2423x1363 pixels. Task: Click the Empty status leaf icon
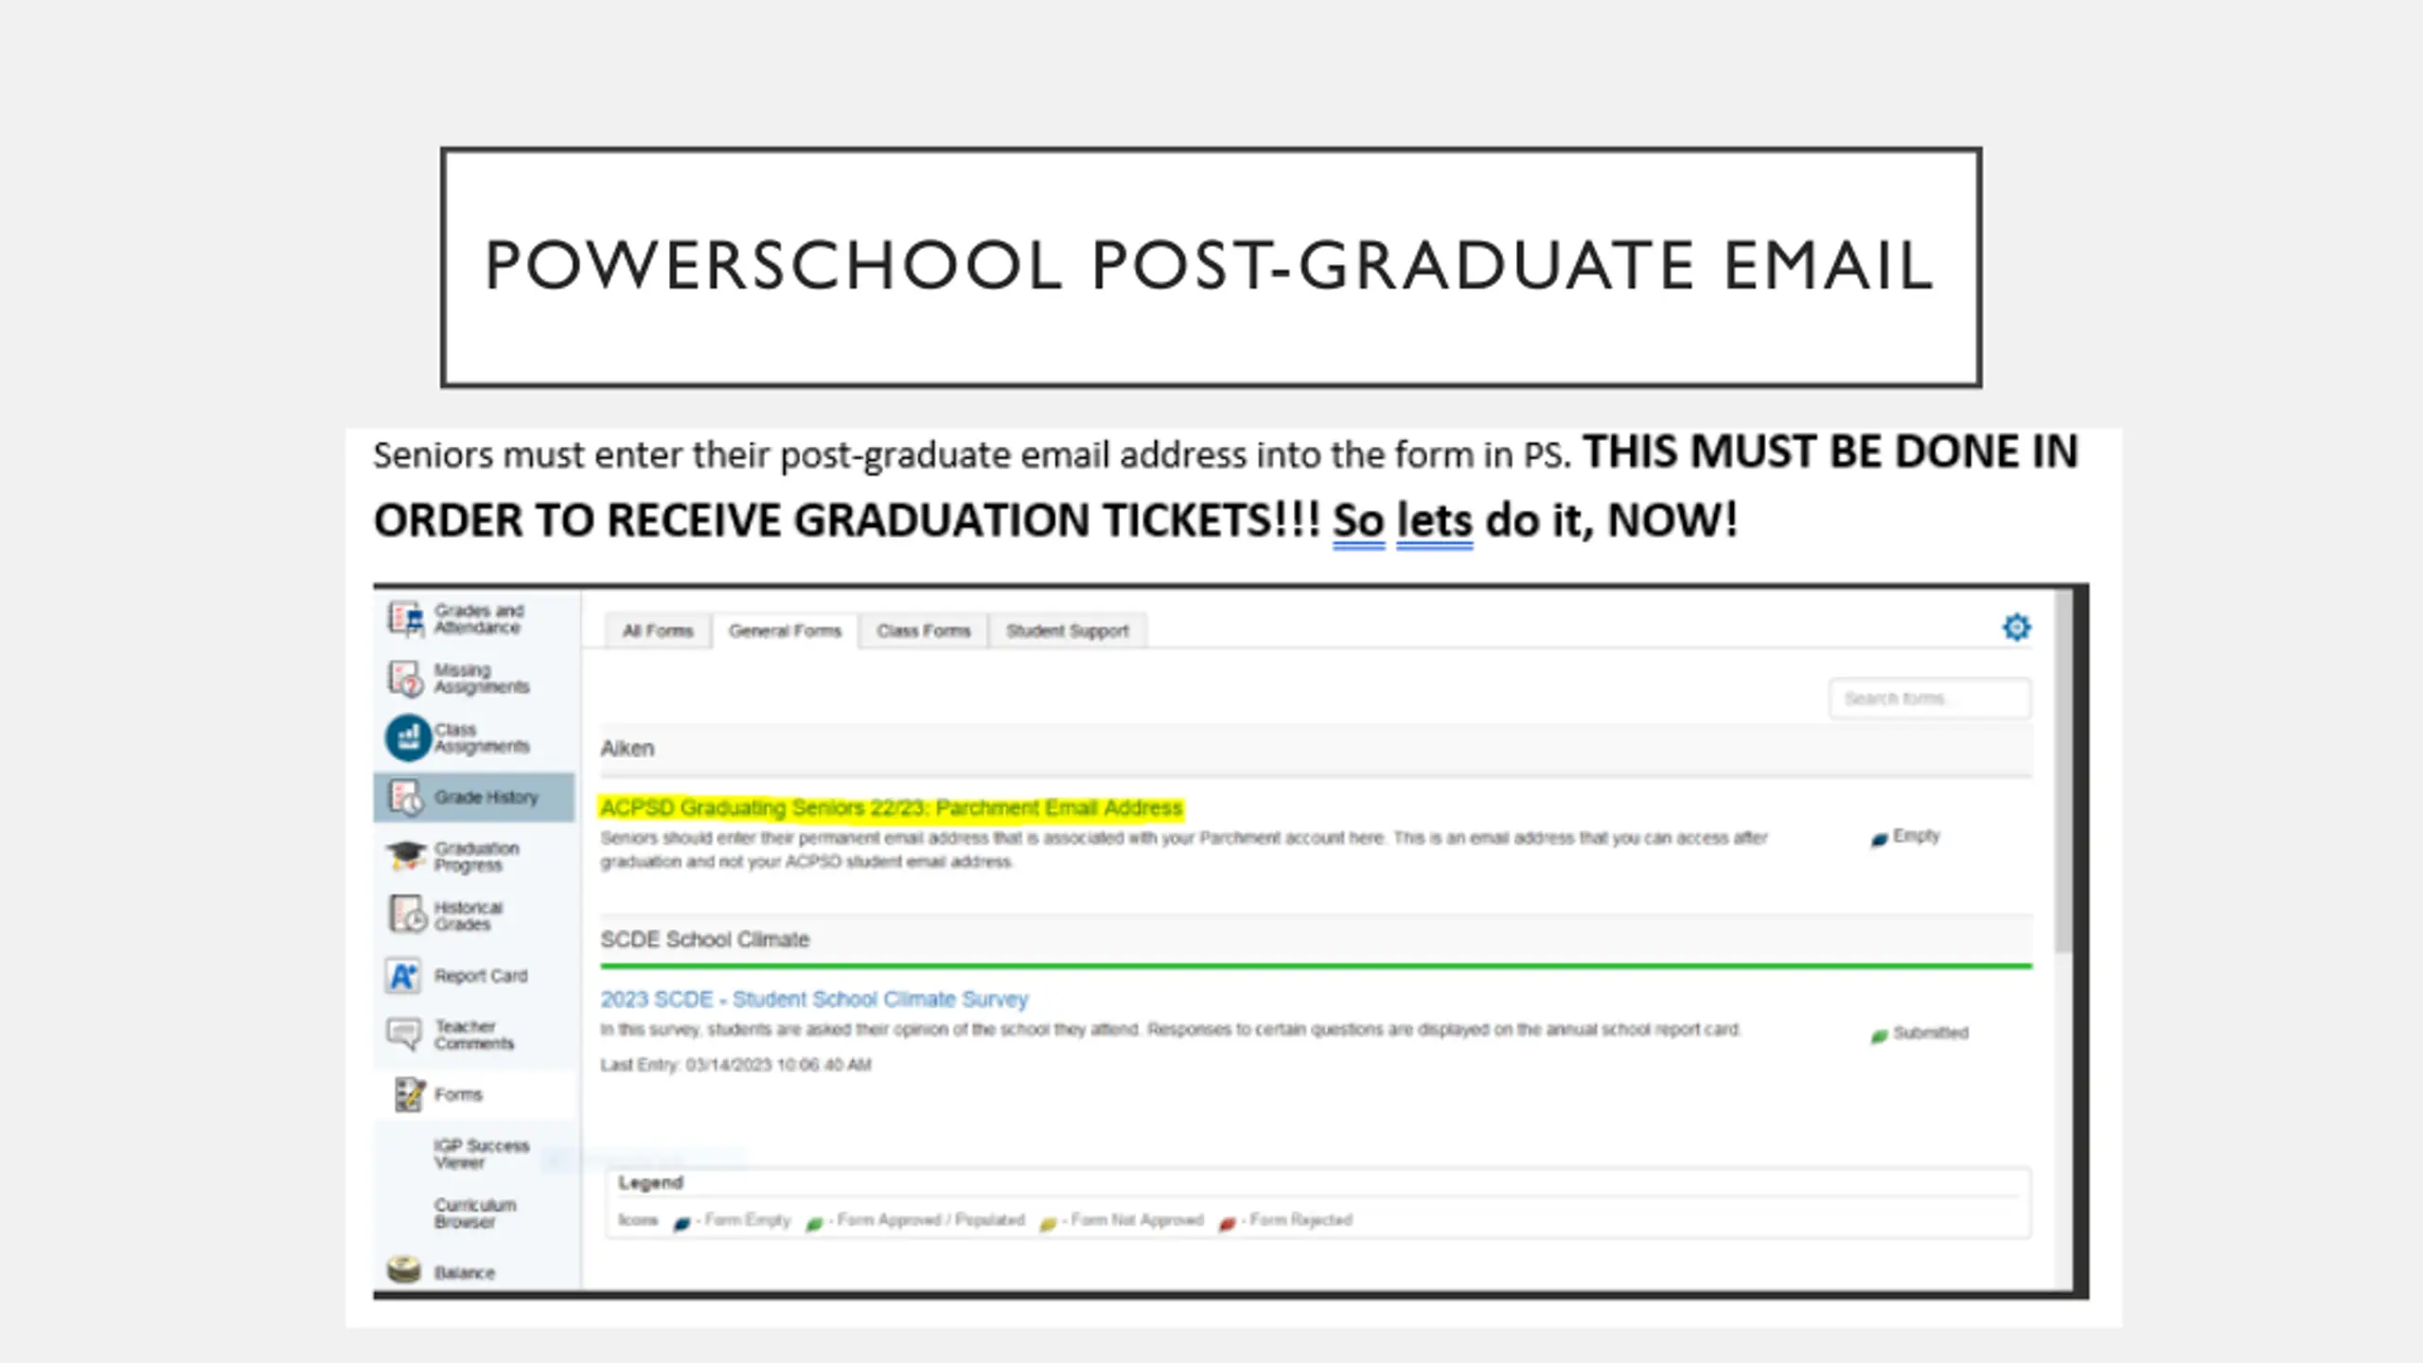click(1879, 840)
